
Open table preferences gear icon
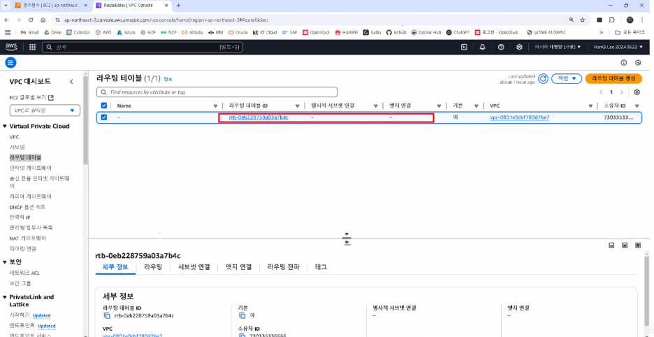[637, 92]
